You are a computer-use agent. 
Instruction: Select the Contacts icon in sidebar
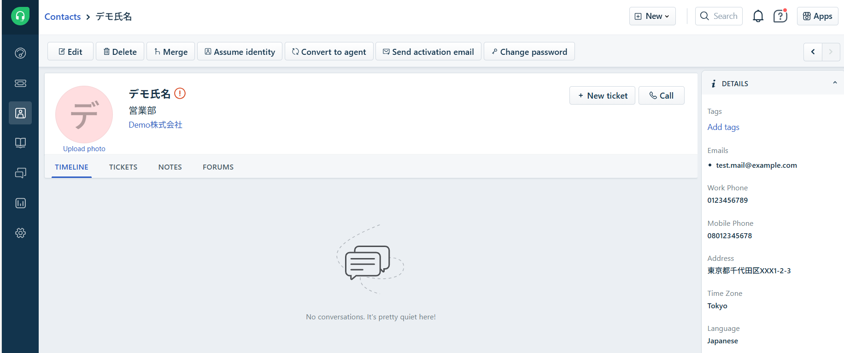[x=20, y=113]
